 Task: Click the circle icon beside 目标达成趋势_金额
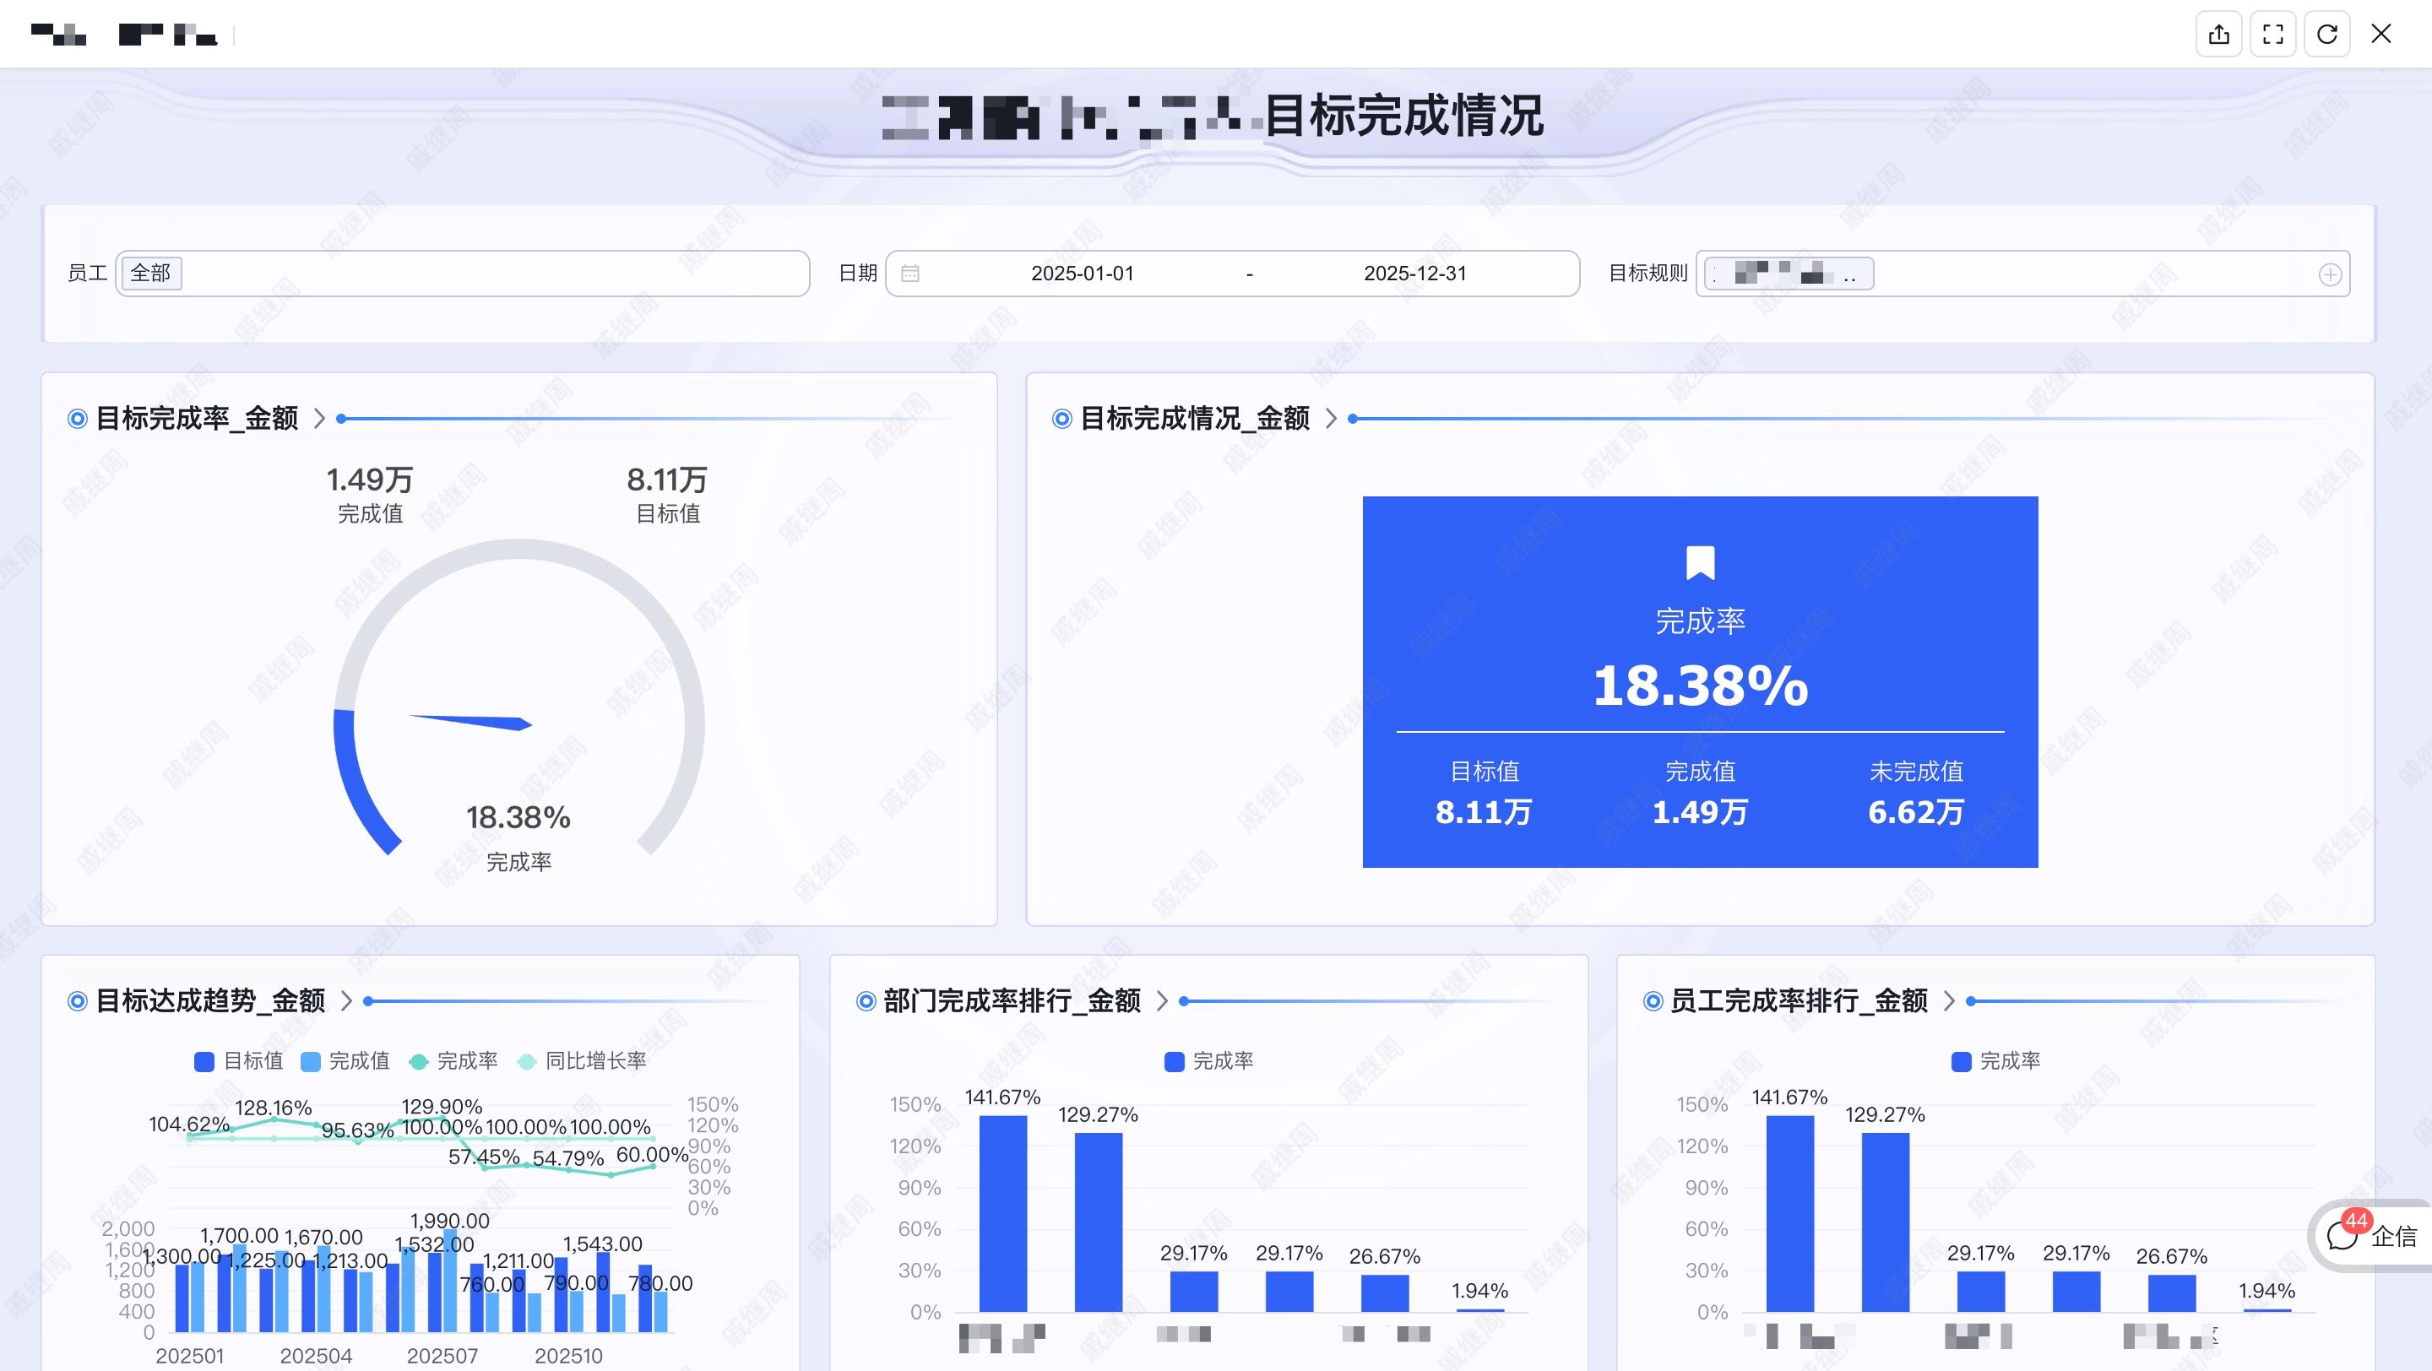point(78,1001)
